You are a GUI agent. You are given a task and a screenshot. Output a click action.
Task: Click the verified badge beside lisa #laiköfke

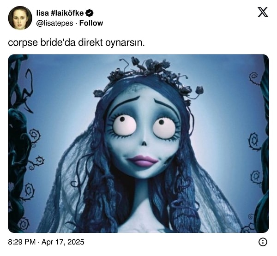click(x=90, y=13)
